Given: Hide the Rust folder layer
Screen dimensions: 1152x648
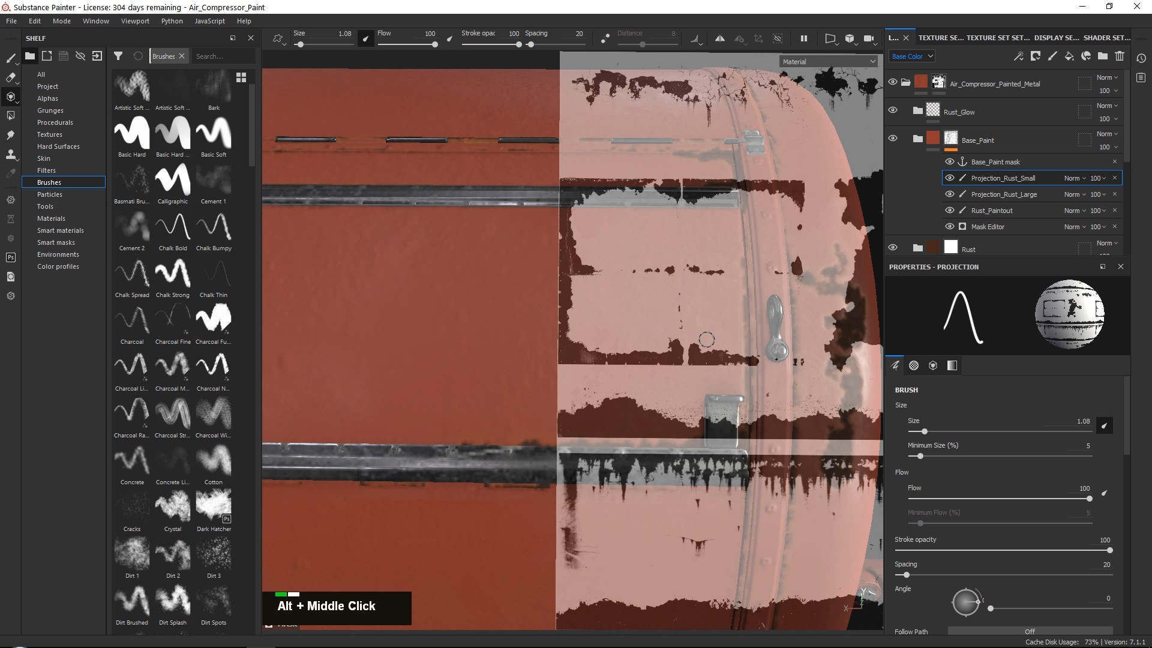Looking at the screenshot, I should pos(893,247).
